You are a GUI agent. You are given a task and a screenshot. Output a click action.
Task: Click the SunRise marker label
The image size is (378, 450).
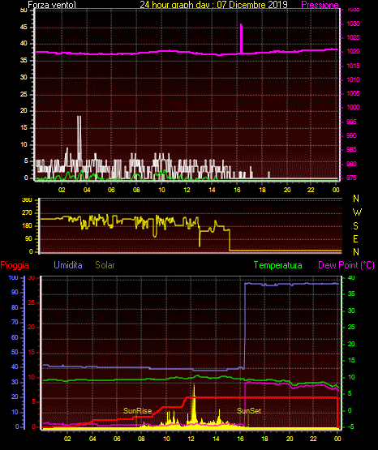137,411
